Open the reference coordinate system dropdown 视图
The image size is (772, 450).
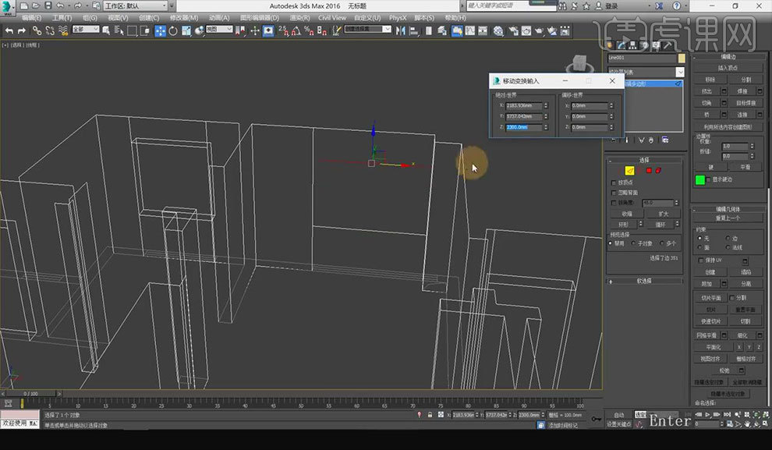219,30
